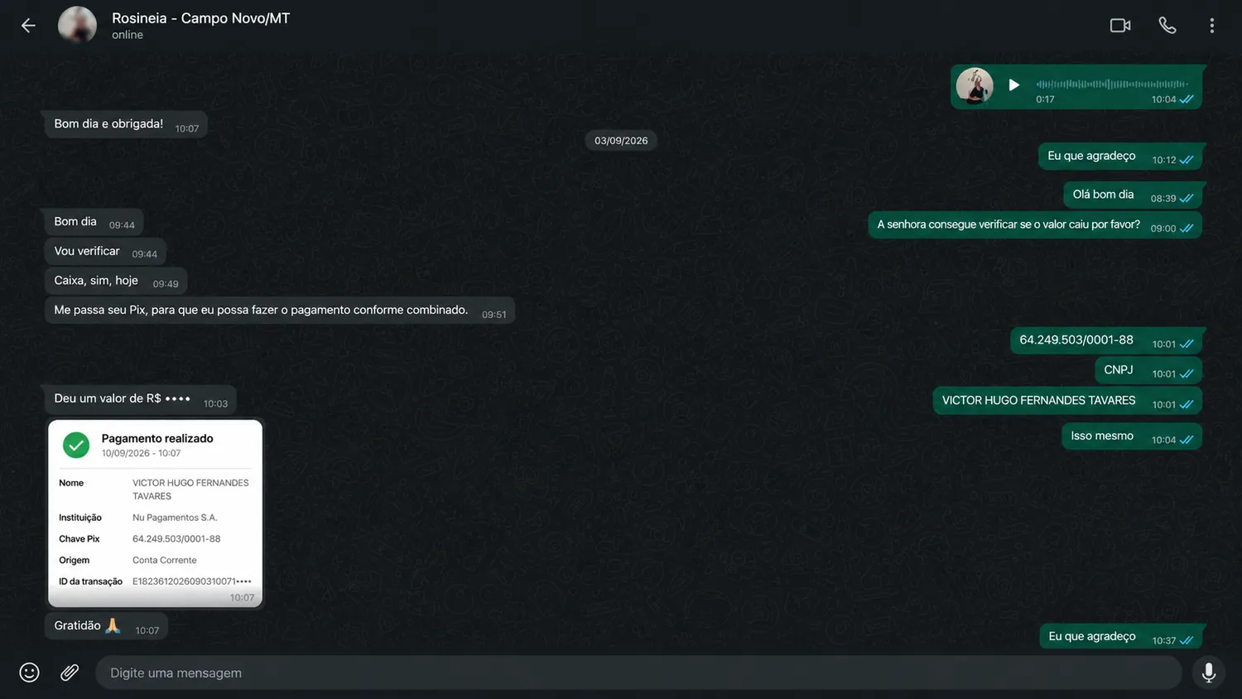Viewport: 1242px width, 699px height.
Task: Open the 'Pagamento realizado' receipt image
Action: 156,513
